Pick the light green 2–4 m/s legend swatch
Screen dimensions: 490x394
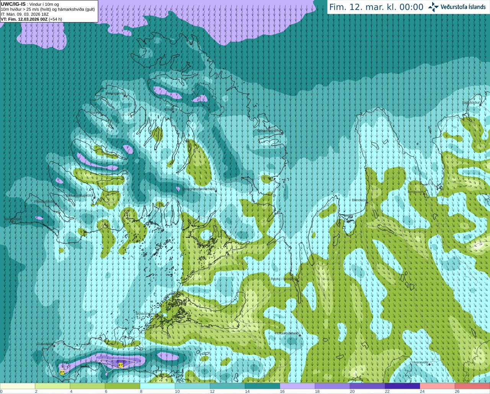coord(52,386)
